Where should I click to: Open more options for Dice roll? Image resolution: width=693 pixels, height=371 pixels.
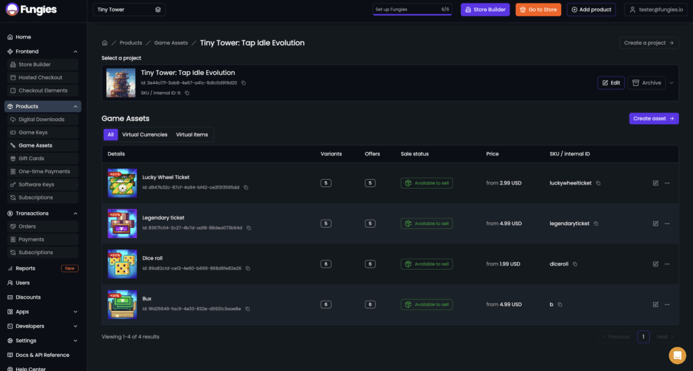pyautogui.click(x=667, y=264)
